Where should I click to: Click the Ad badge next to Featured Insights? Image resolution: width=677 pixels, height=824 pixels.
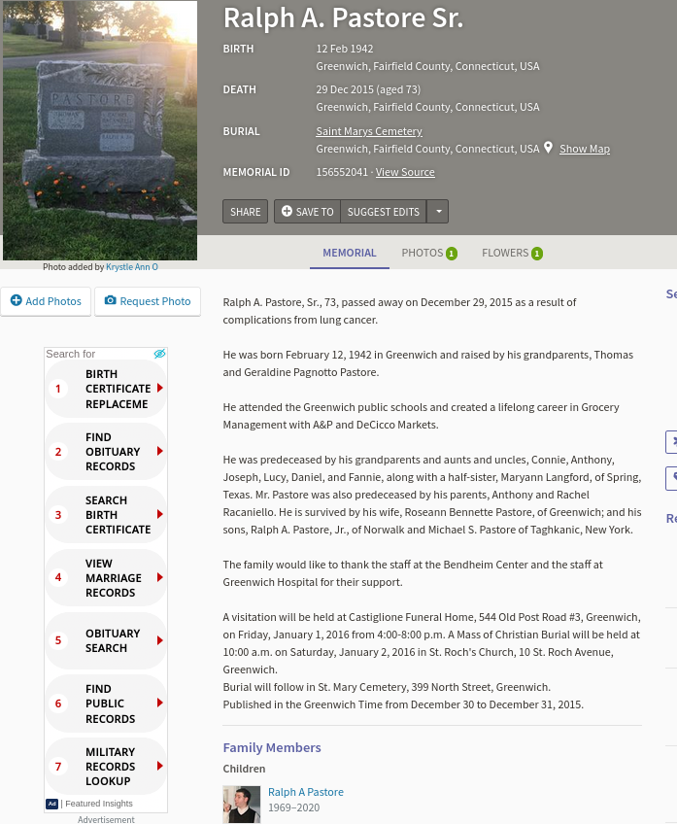[52, 804]
